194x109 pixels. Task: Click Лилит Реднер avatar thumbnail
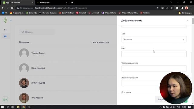[24, 83]
